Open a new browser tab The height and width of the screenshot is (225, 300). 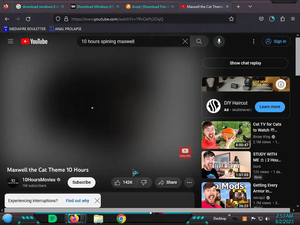tap(238, 7)
